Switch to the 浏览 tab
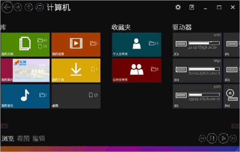Screen dimensions: 240x152 pos(8,138)
